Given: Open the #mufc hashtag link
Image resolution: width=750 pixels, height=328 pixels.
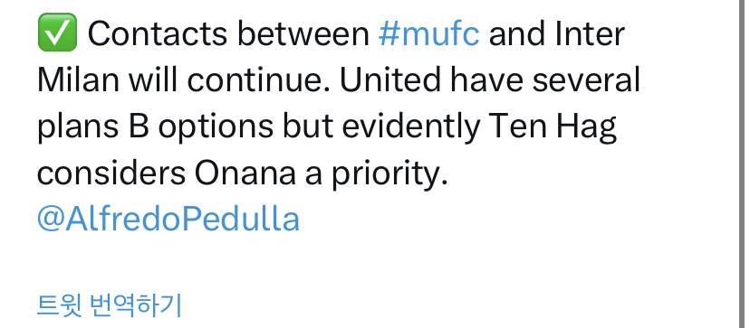Looking at the screenshot, I should click(x=428, y=34).
